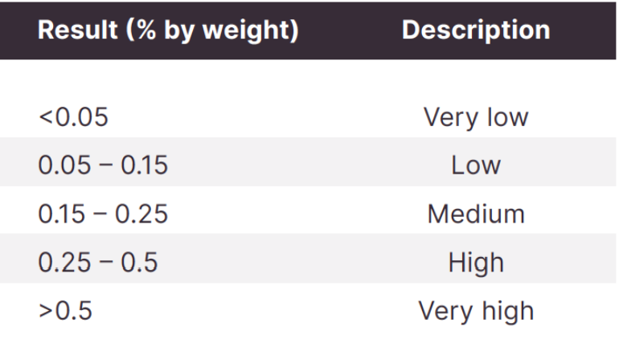
Task: Select the '0.25 – 0.5' range cell
Action: pos(98,263)
